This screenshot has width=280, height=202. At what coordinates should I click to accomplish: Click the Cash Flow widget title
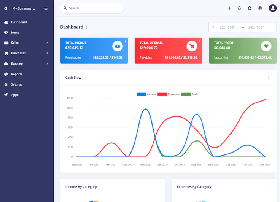(73, 78)
